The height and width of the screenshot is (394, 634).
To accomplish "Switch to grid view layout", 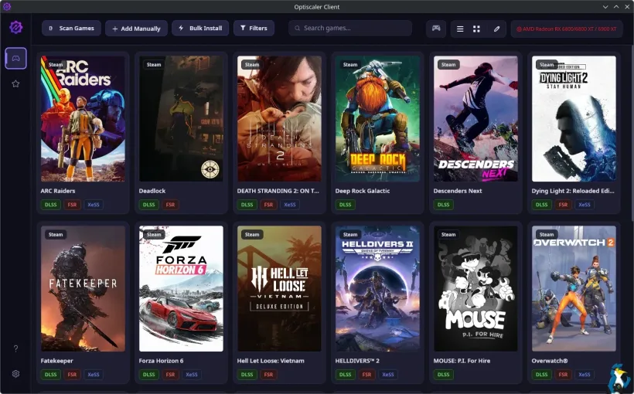I will [476, 29].
